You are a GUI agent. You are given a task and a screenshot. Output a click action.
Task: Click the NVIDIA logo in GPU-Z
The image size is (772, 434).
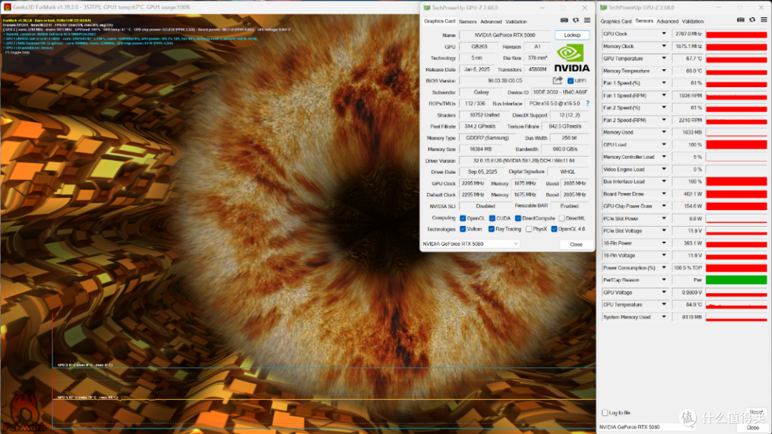tap(571, 58)
